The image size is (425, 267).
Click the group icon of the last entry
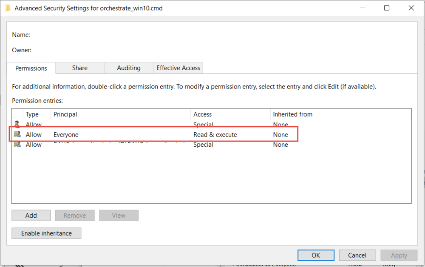click(x=17, y=145)
